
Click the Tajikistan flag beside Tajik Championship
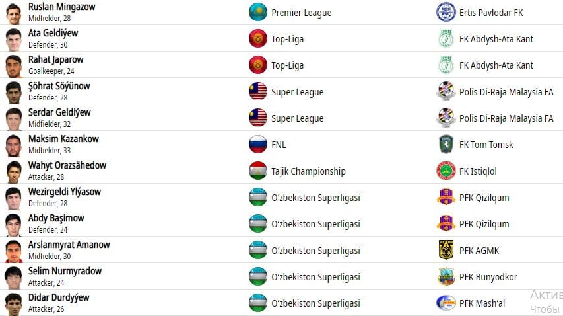tap(257, 171)
